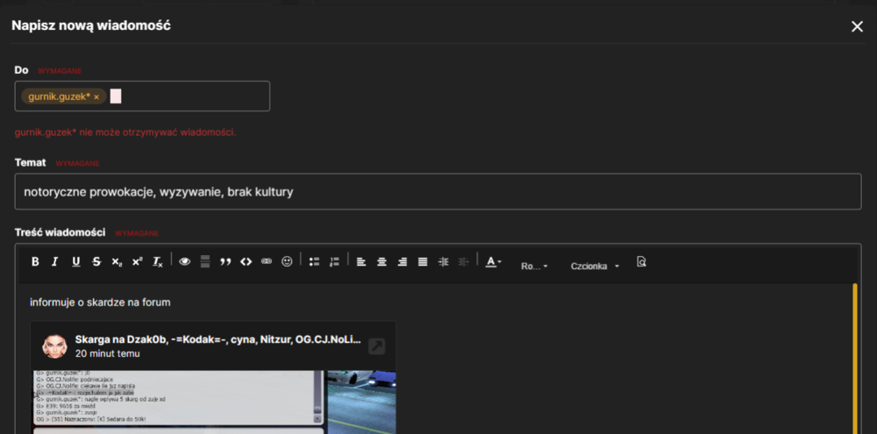This screenshot has height=434, width=877.
Task: Click the yellow editor scrollbar
Action: [x=854, y=358]
